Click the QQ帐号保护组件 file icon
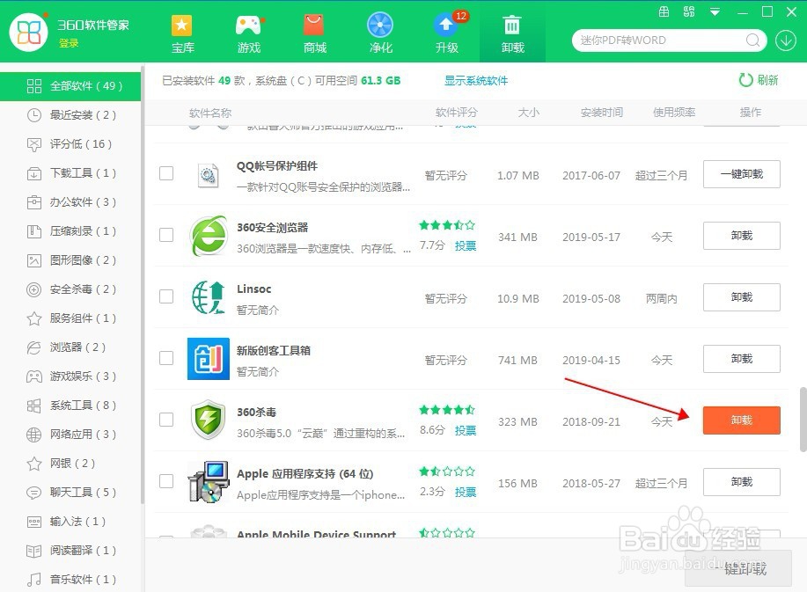The image size is (807, 592). pyautogui.click(x=208, y=175)
